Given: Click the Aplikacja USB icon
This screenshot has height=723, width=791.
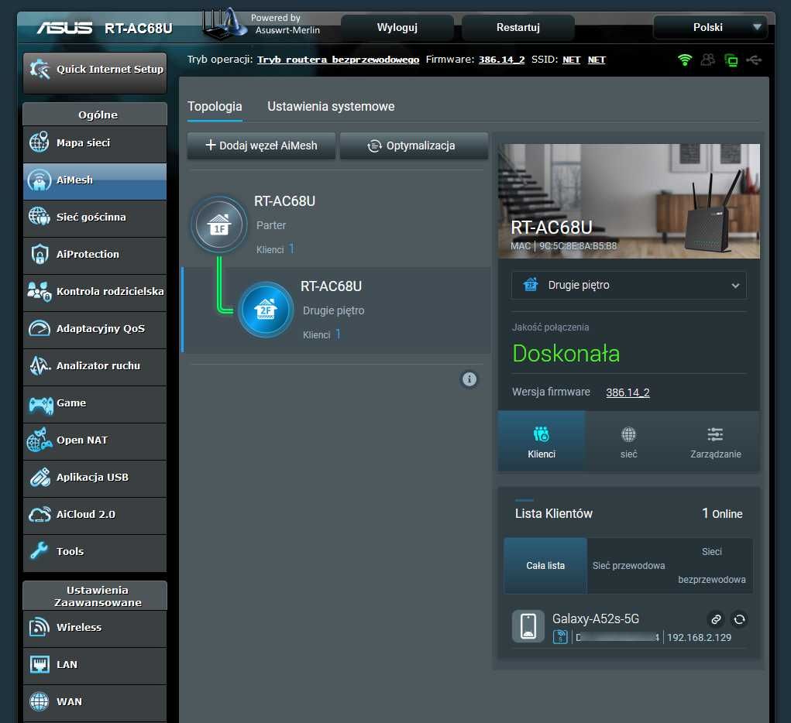Looking at the screenshot, I should 40,477.
